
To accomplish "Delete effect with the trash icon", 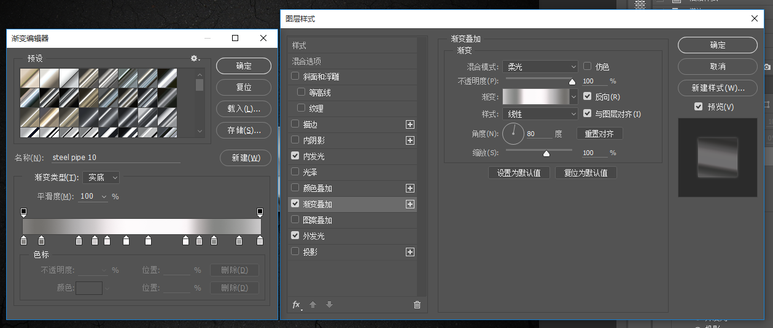I will [x=418, y=305].
